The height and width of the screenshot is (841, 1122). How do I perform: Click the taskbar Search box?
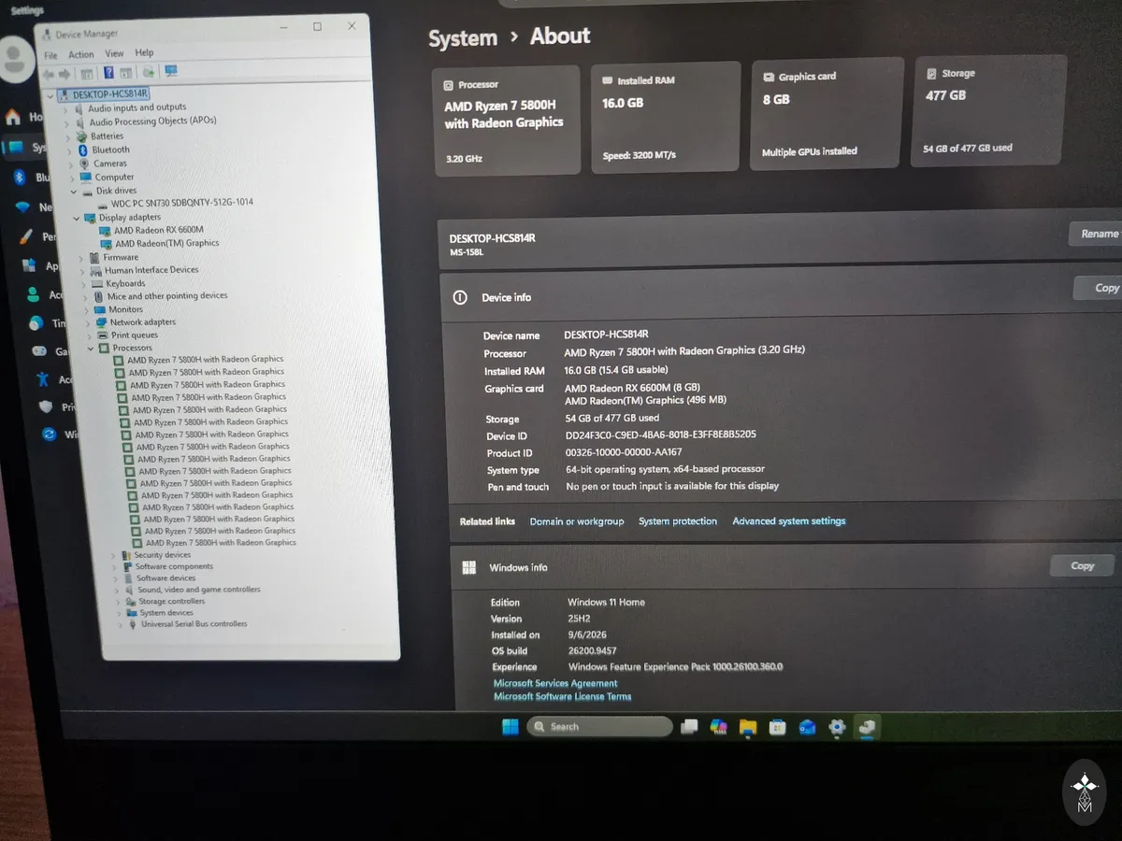[x=599, y=726]
